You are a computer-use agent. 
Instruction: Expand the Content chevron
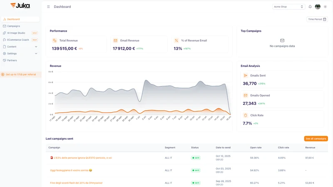(x=36, y=47)
